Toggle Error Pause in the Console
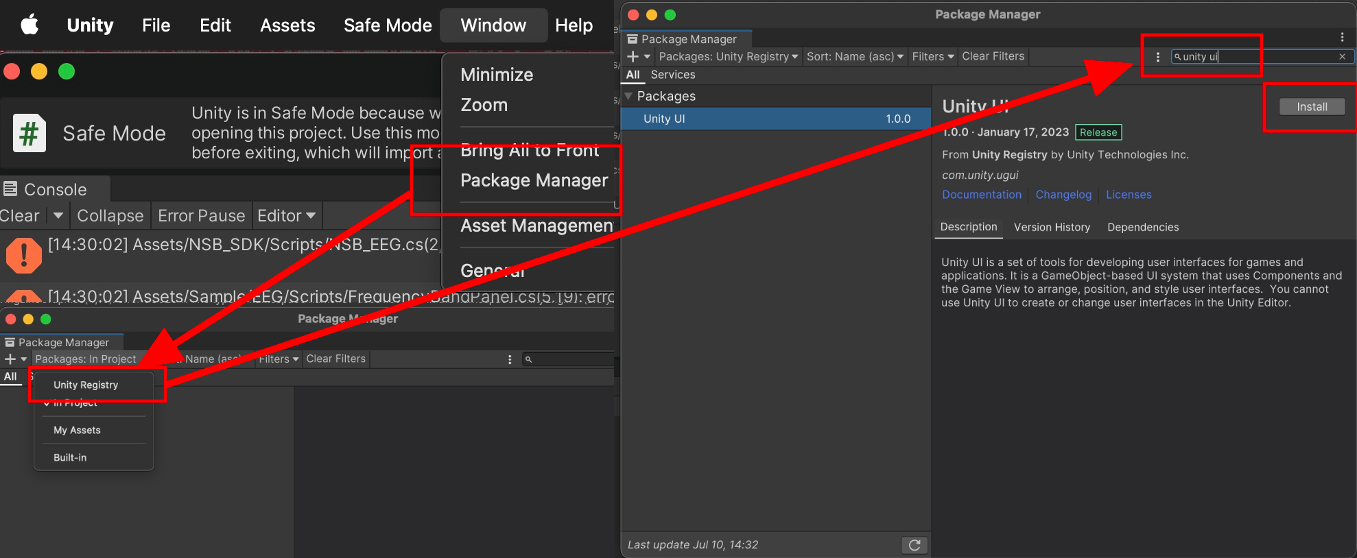Viewport: 1357px width, 558px height. coord(201,215)
